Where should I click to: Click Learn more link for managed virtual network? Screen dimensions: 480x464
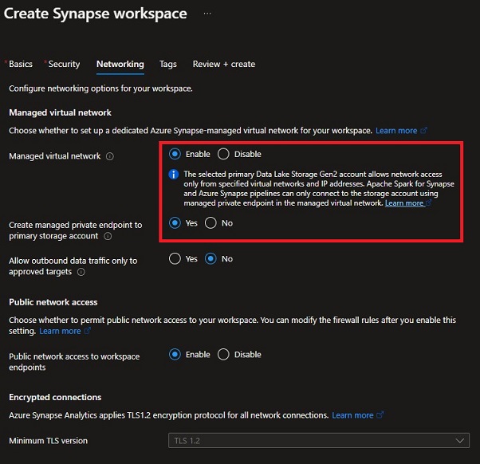click(x=396, y=130)
